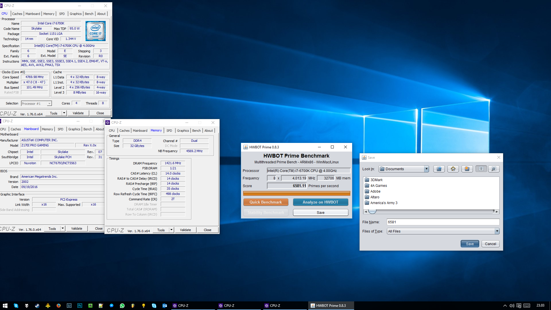Click Close button in top CPU-Z window
The image size is (551, 310).
100,113
